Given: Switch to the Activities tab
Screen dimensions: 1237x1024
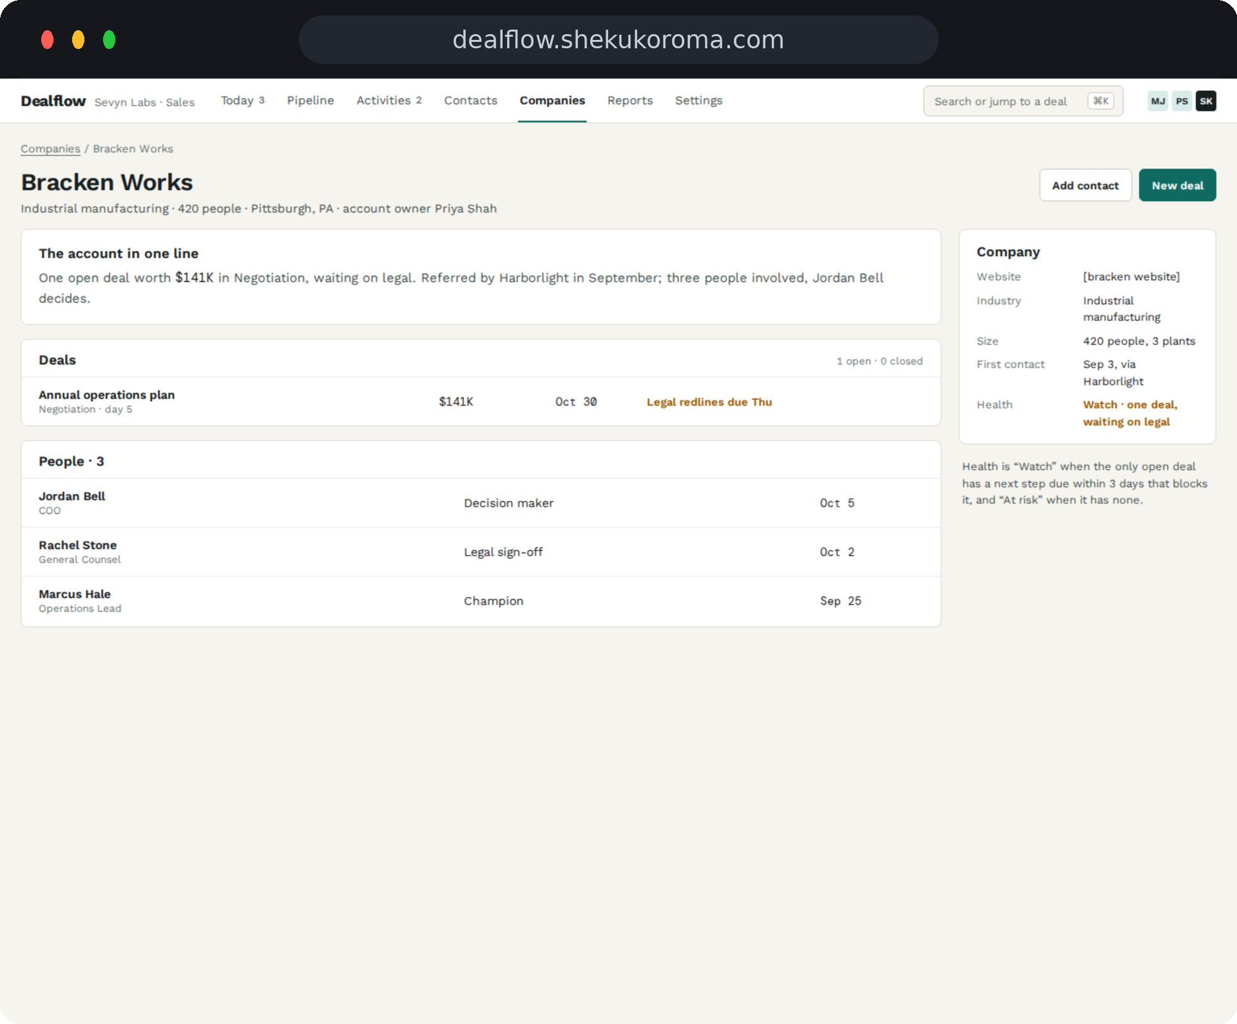Looking at the screenshot, I should pyautogui.click(x=389, y=100).
